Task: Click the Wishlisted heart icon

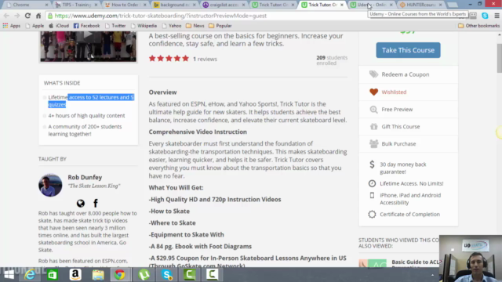Action: click(x=373, y=92)
